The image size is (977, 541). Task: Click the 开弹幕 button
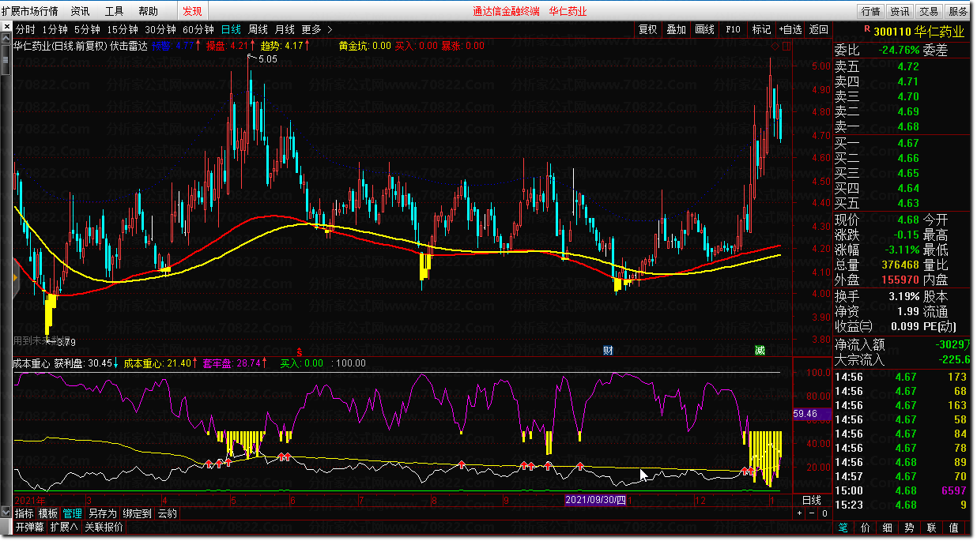pos(29,528)
